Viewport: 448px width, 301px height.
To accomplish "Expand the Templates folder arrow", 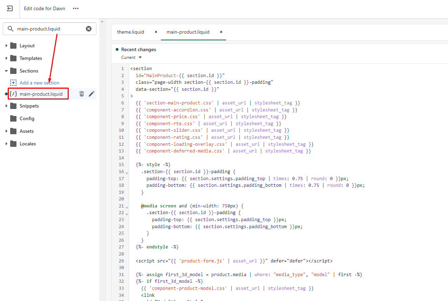I will click(6, 58).
